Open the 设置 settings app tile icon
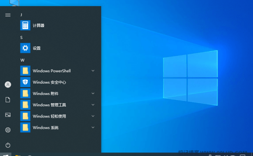Viewport: 253px width, 156px height. (x=25, y=48)
